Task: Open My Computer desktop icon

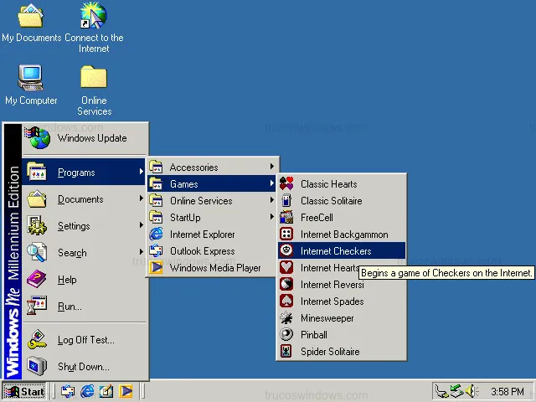Action: [x=31, y=80]
